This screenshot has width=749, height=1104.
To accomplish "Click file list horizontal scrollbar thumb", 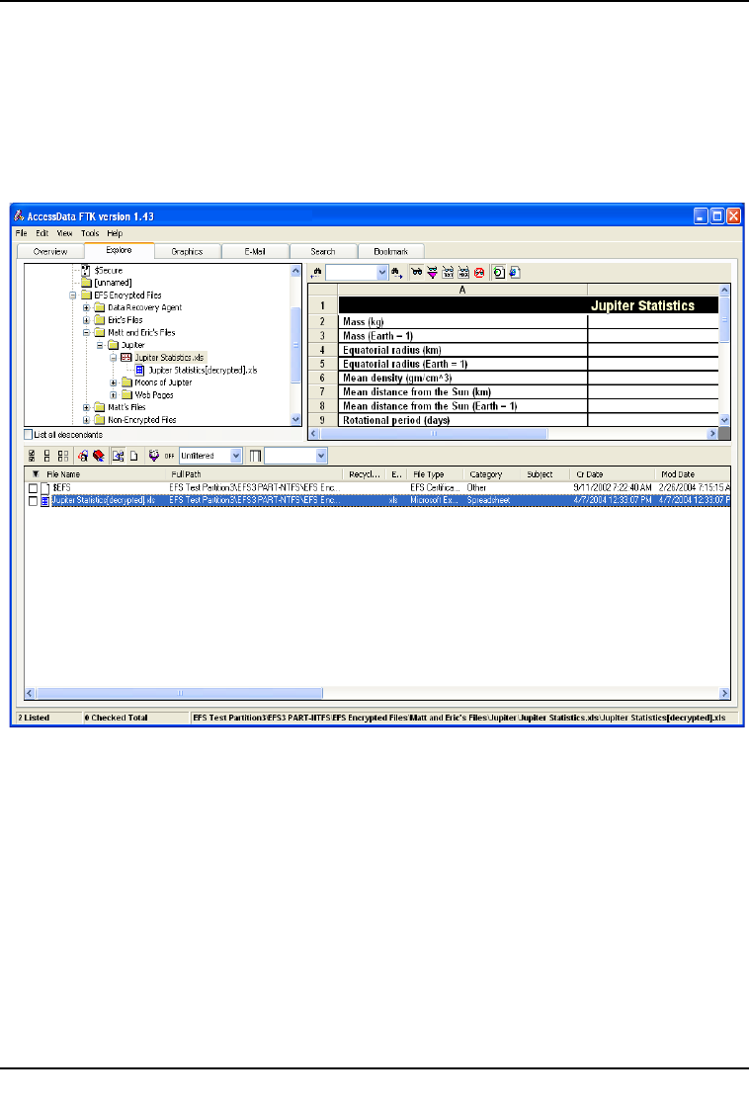I will click(180, 694).
